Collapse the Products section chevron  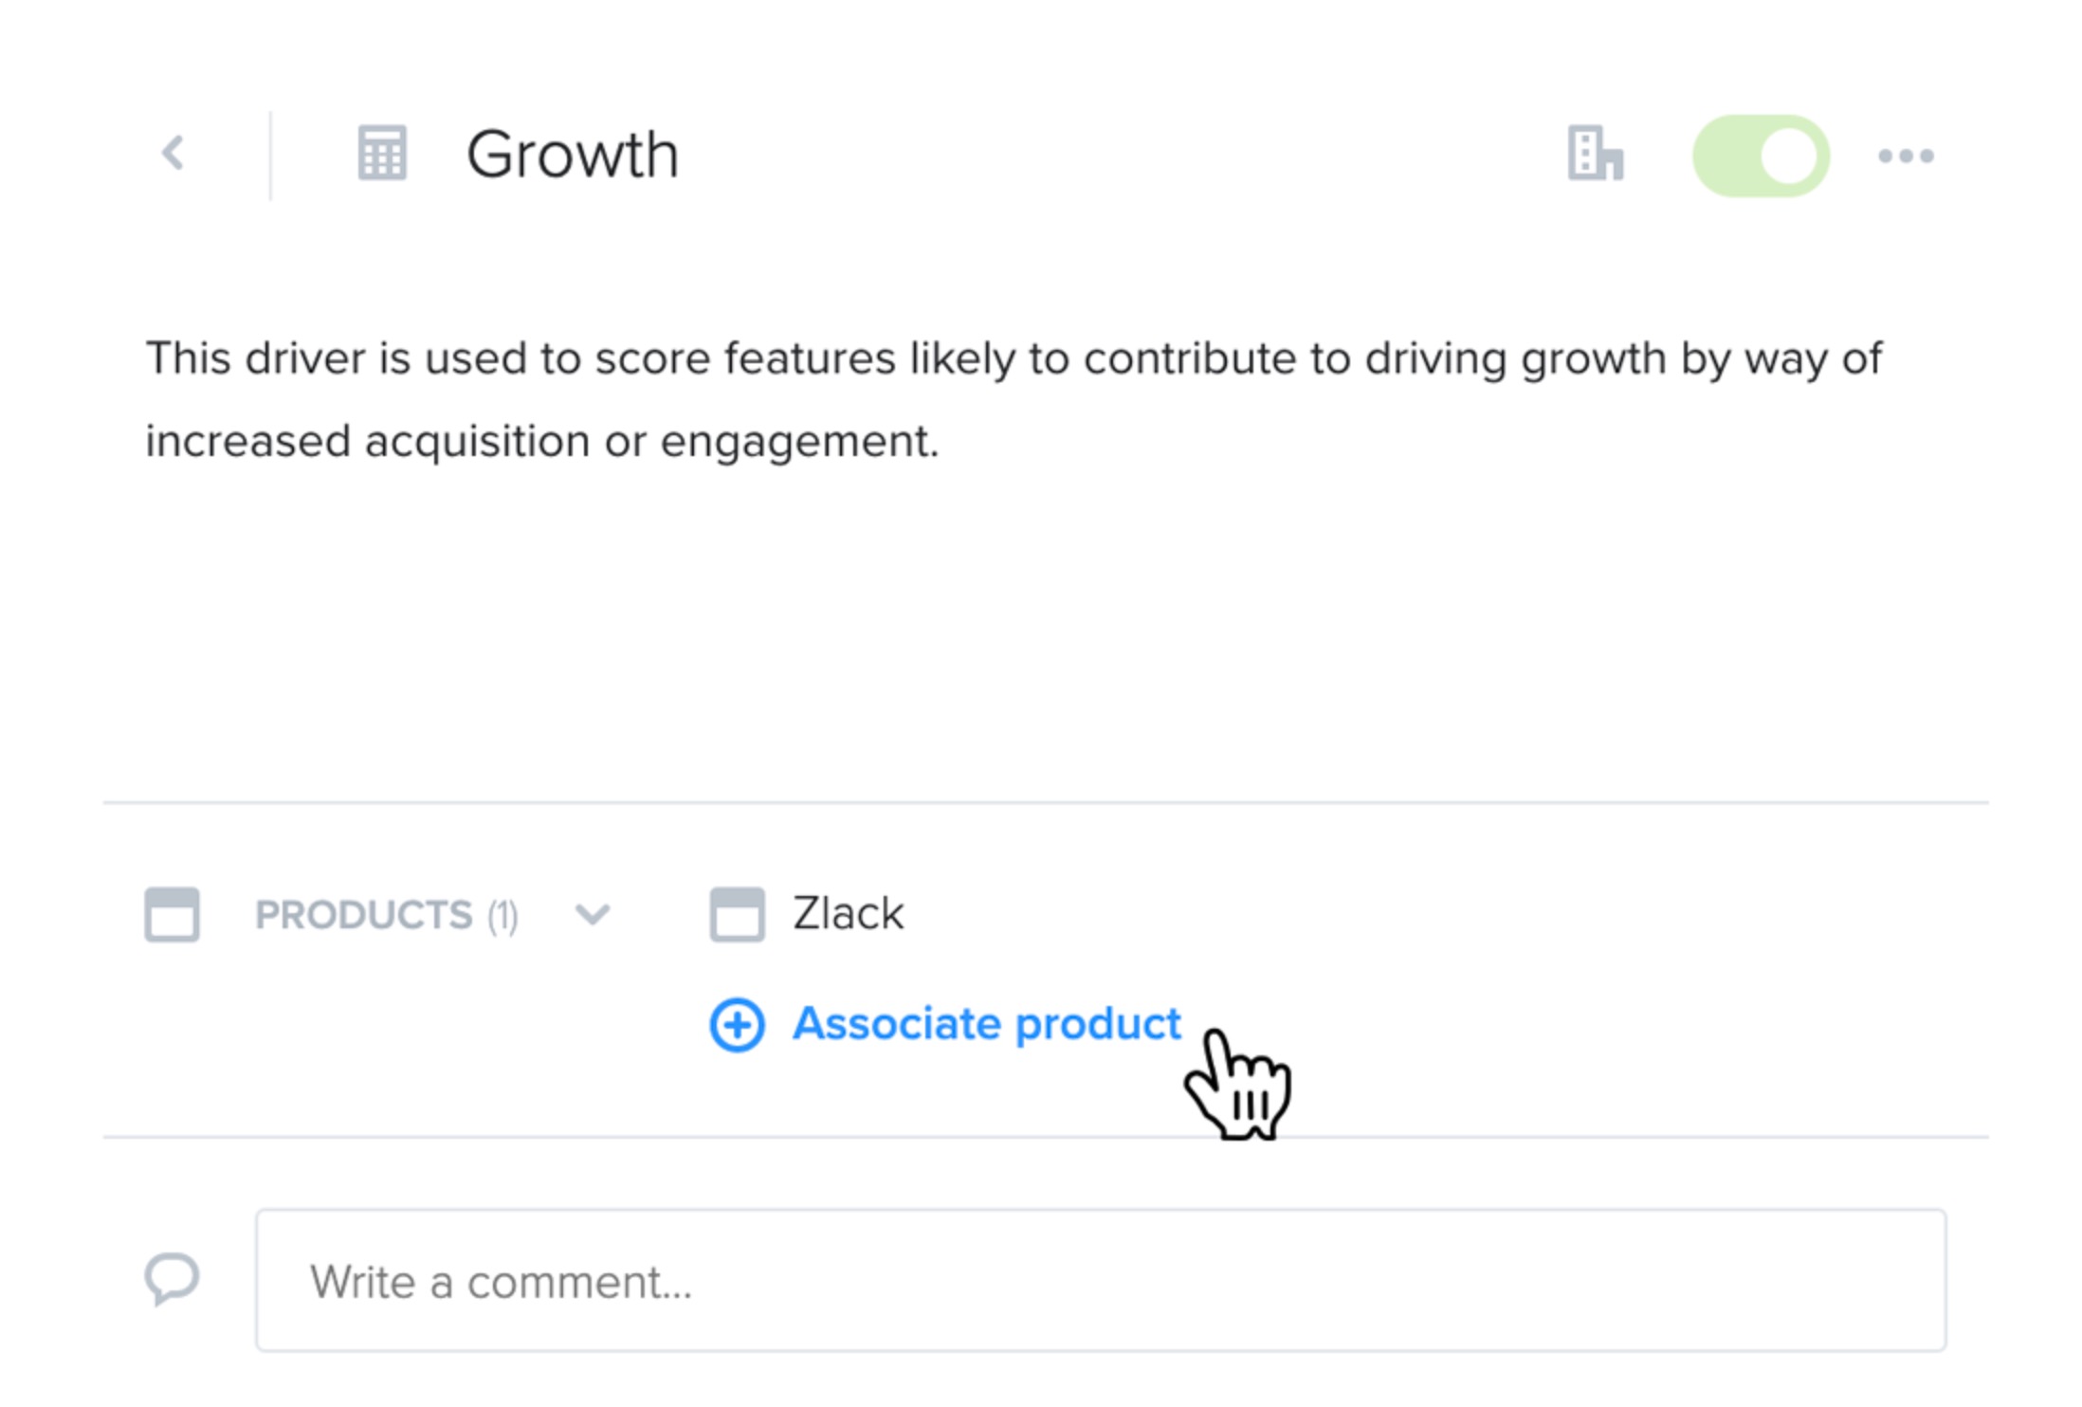[593, 915]
